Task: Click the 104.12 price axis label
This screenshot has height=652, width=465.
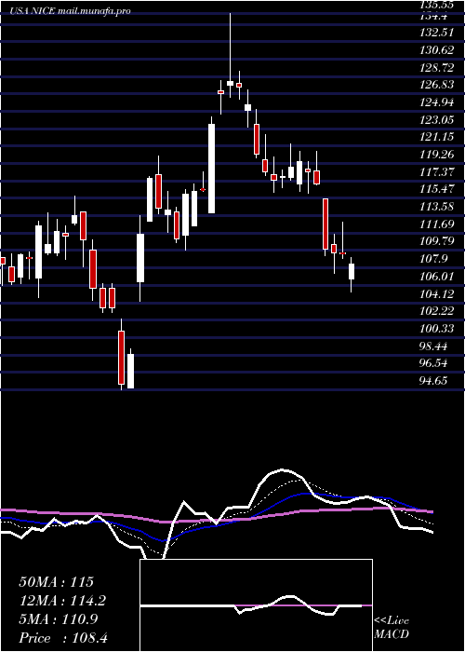Action: point(437,293)
